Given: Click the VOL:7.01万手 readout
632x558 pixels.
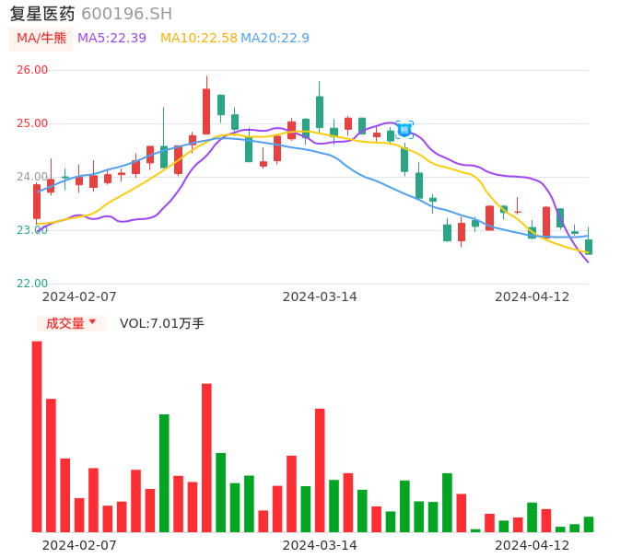Looking at the screenshot, I should point(161,323).
